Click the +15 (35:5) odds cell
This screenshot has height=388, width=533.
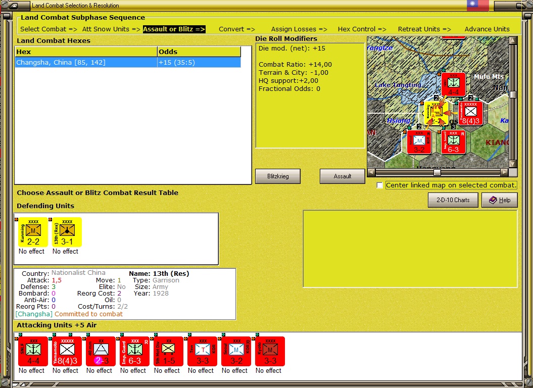pos(199,62)
